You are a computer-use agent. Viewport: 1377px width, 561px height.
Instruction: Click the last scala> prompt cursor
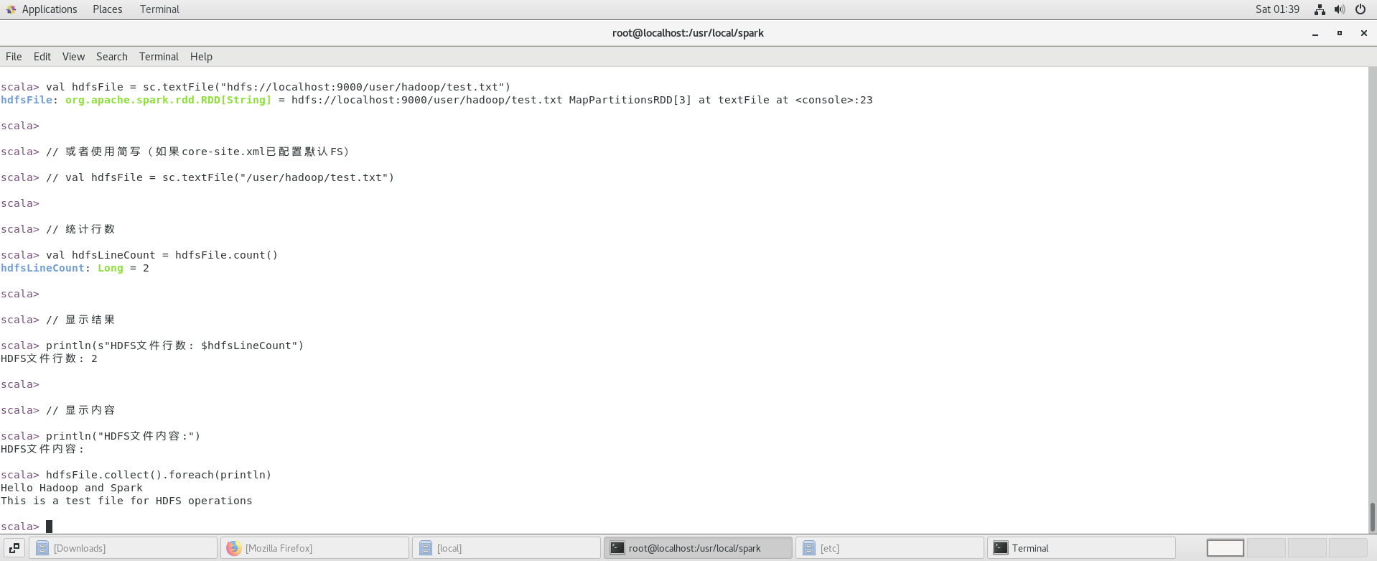[49, 527]
